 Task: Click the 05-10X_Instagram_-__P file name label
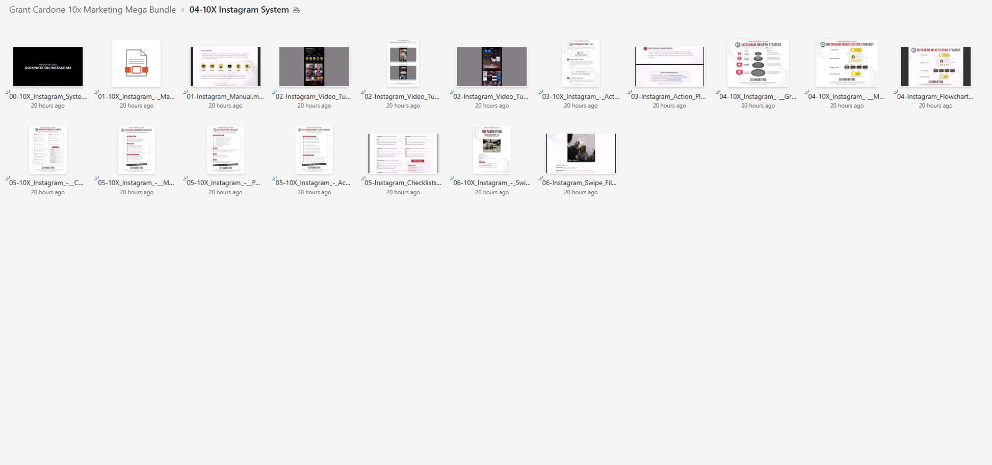(x=224, y=183)
